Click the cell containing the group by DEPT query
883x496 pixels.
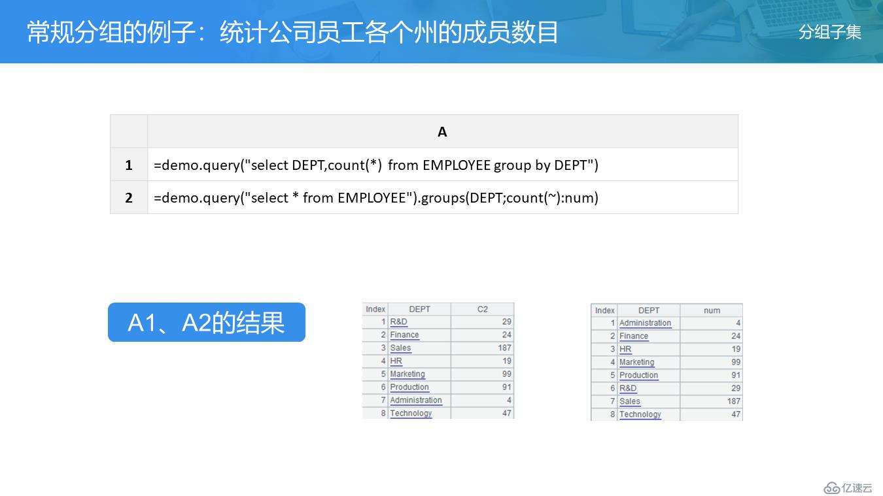tap(443, 165)
